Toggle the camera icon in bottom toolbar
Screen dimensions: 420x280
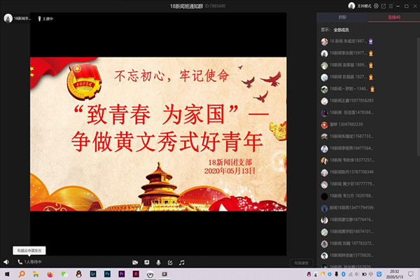[x=134, y=262]
